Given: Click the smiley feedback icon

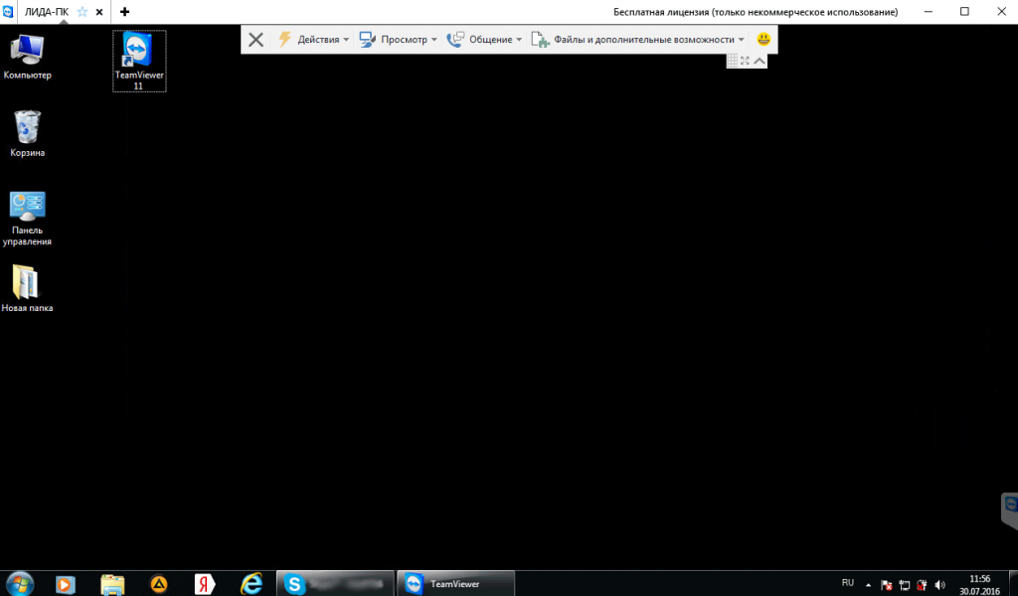Looking at the screenshot, I should pyautogui.click(x=763, y=40).
